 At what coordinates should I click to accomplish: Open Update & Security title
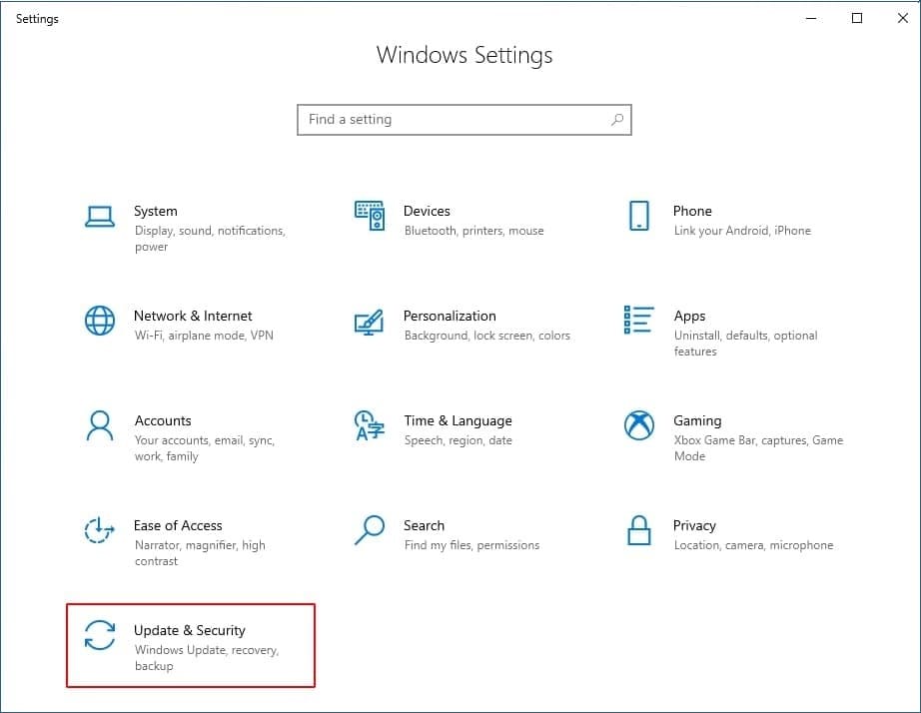click(x=190, y=631)
